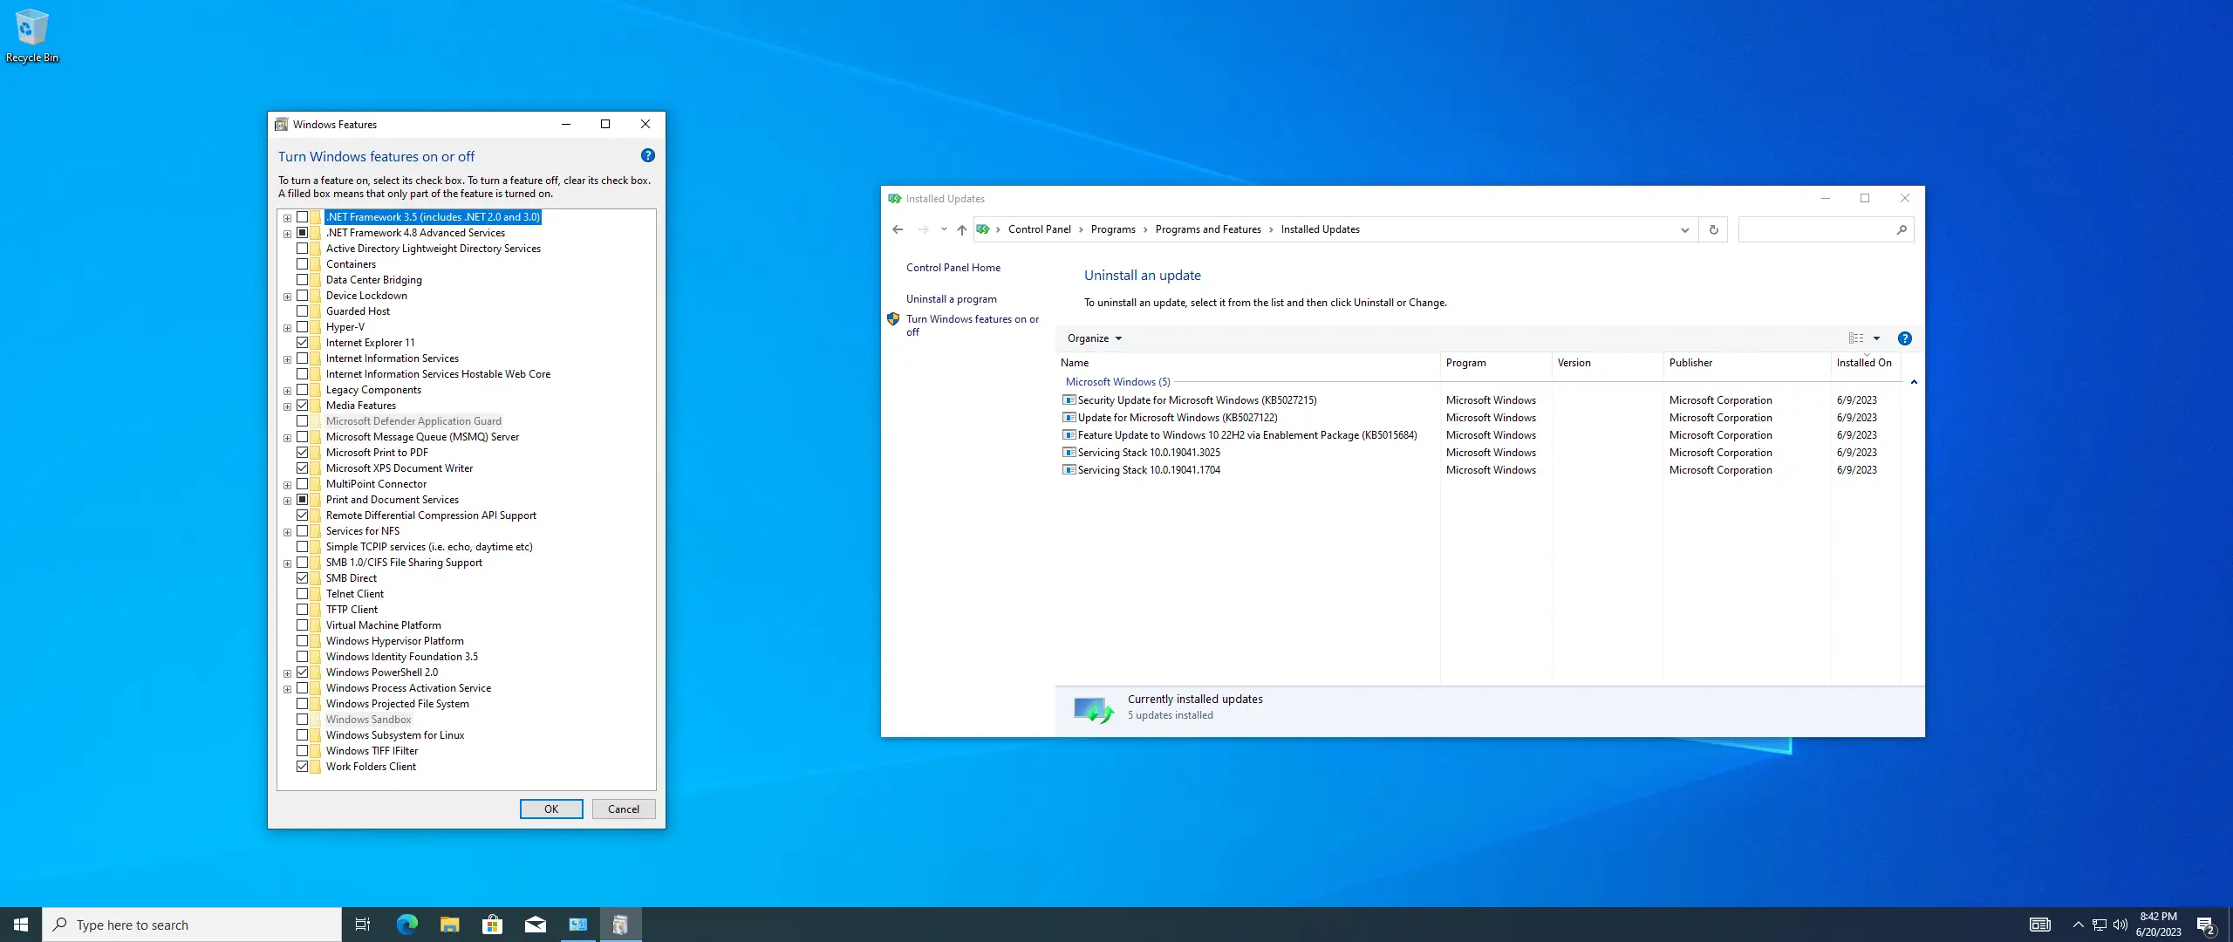The image size is (2233, 942).
Task: Check Windows Subsystem for Linux
Action: (302, 735)
